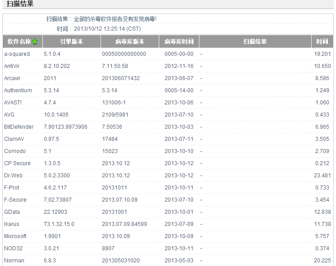Click scan time value 10.650
This screenshot has height=266, width=336.
322,66
